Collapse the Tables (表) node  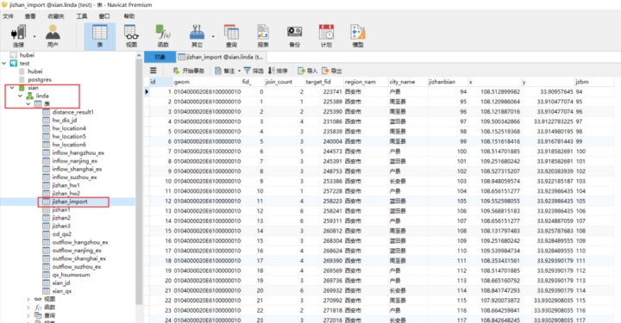pos(28,104)
